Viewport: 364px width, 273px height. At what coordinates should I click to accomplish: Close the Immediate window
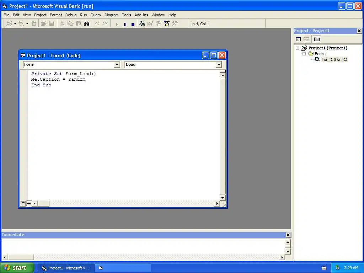point(288,235)
